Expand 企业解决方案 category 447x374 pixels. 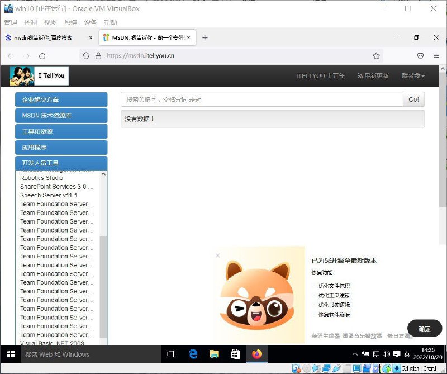coord(61,100)
